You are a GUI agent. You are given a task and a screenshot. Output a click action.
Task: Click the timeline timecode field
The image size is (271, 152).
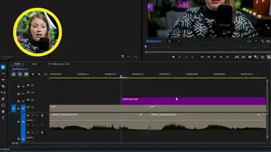20,69
